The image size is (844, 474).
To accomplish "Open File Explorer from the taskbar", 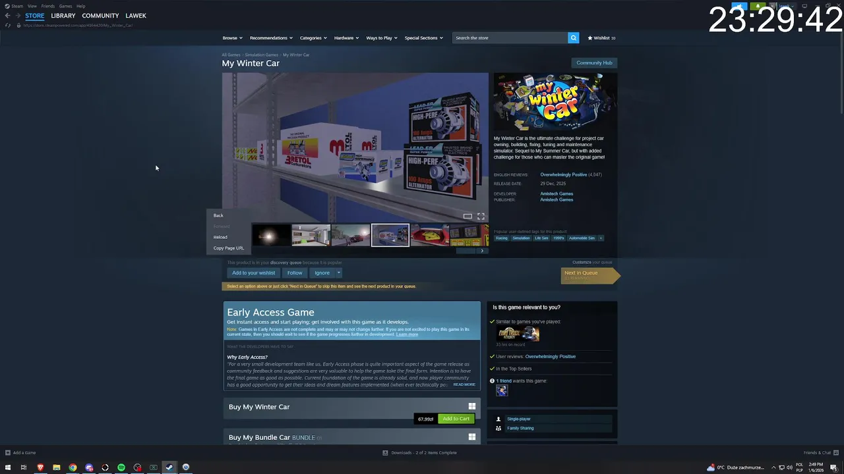I will [57, 467].
